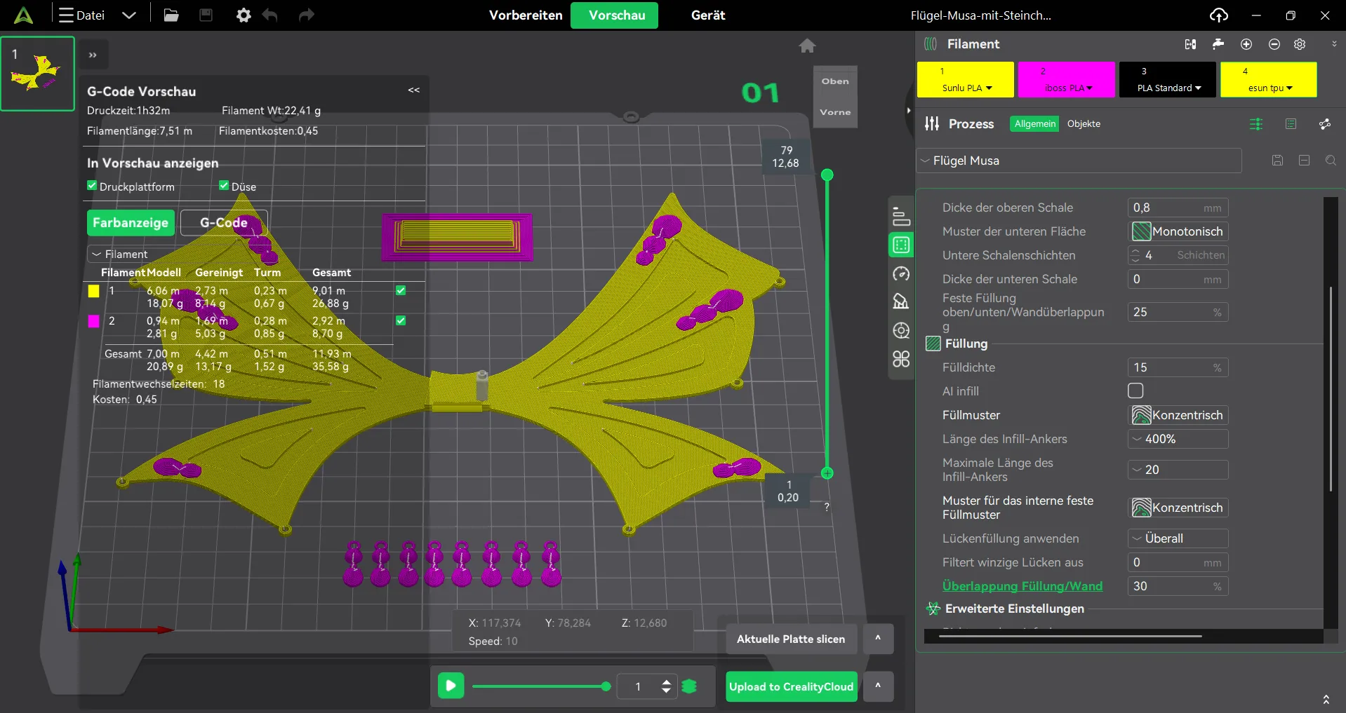Click the save disk icon in toolbar

[206, 15]
